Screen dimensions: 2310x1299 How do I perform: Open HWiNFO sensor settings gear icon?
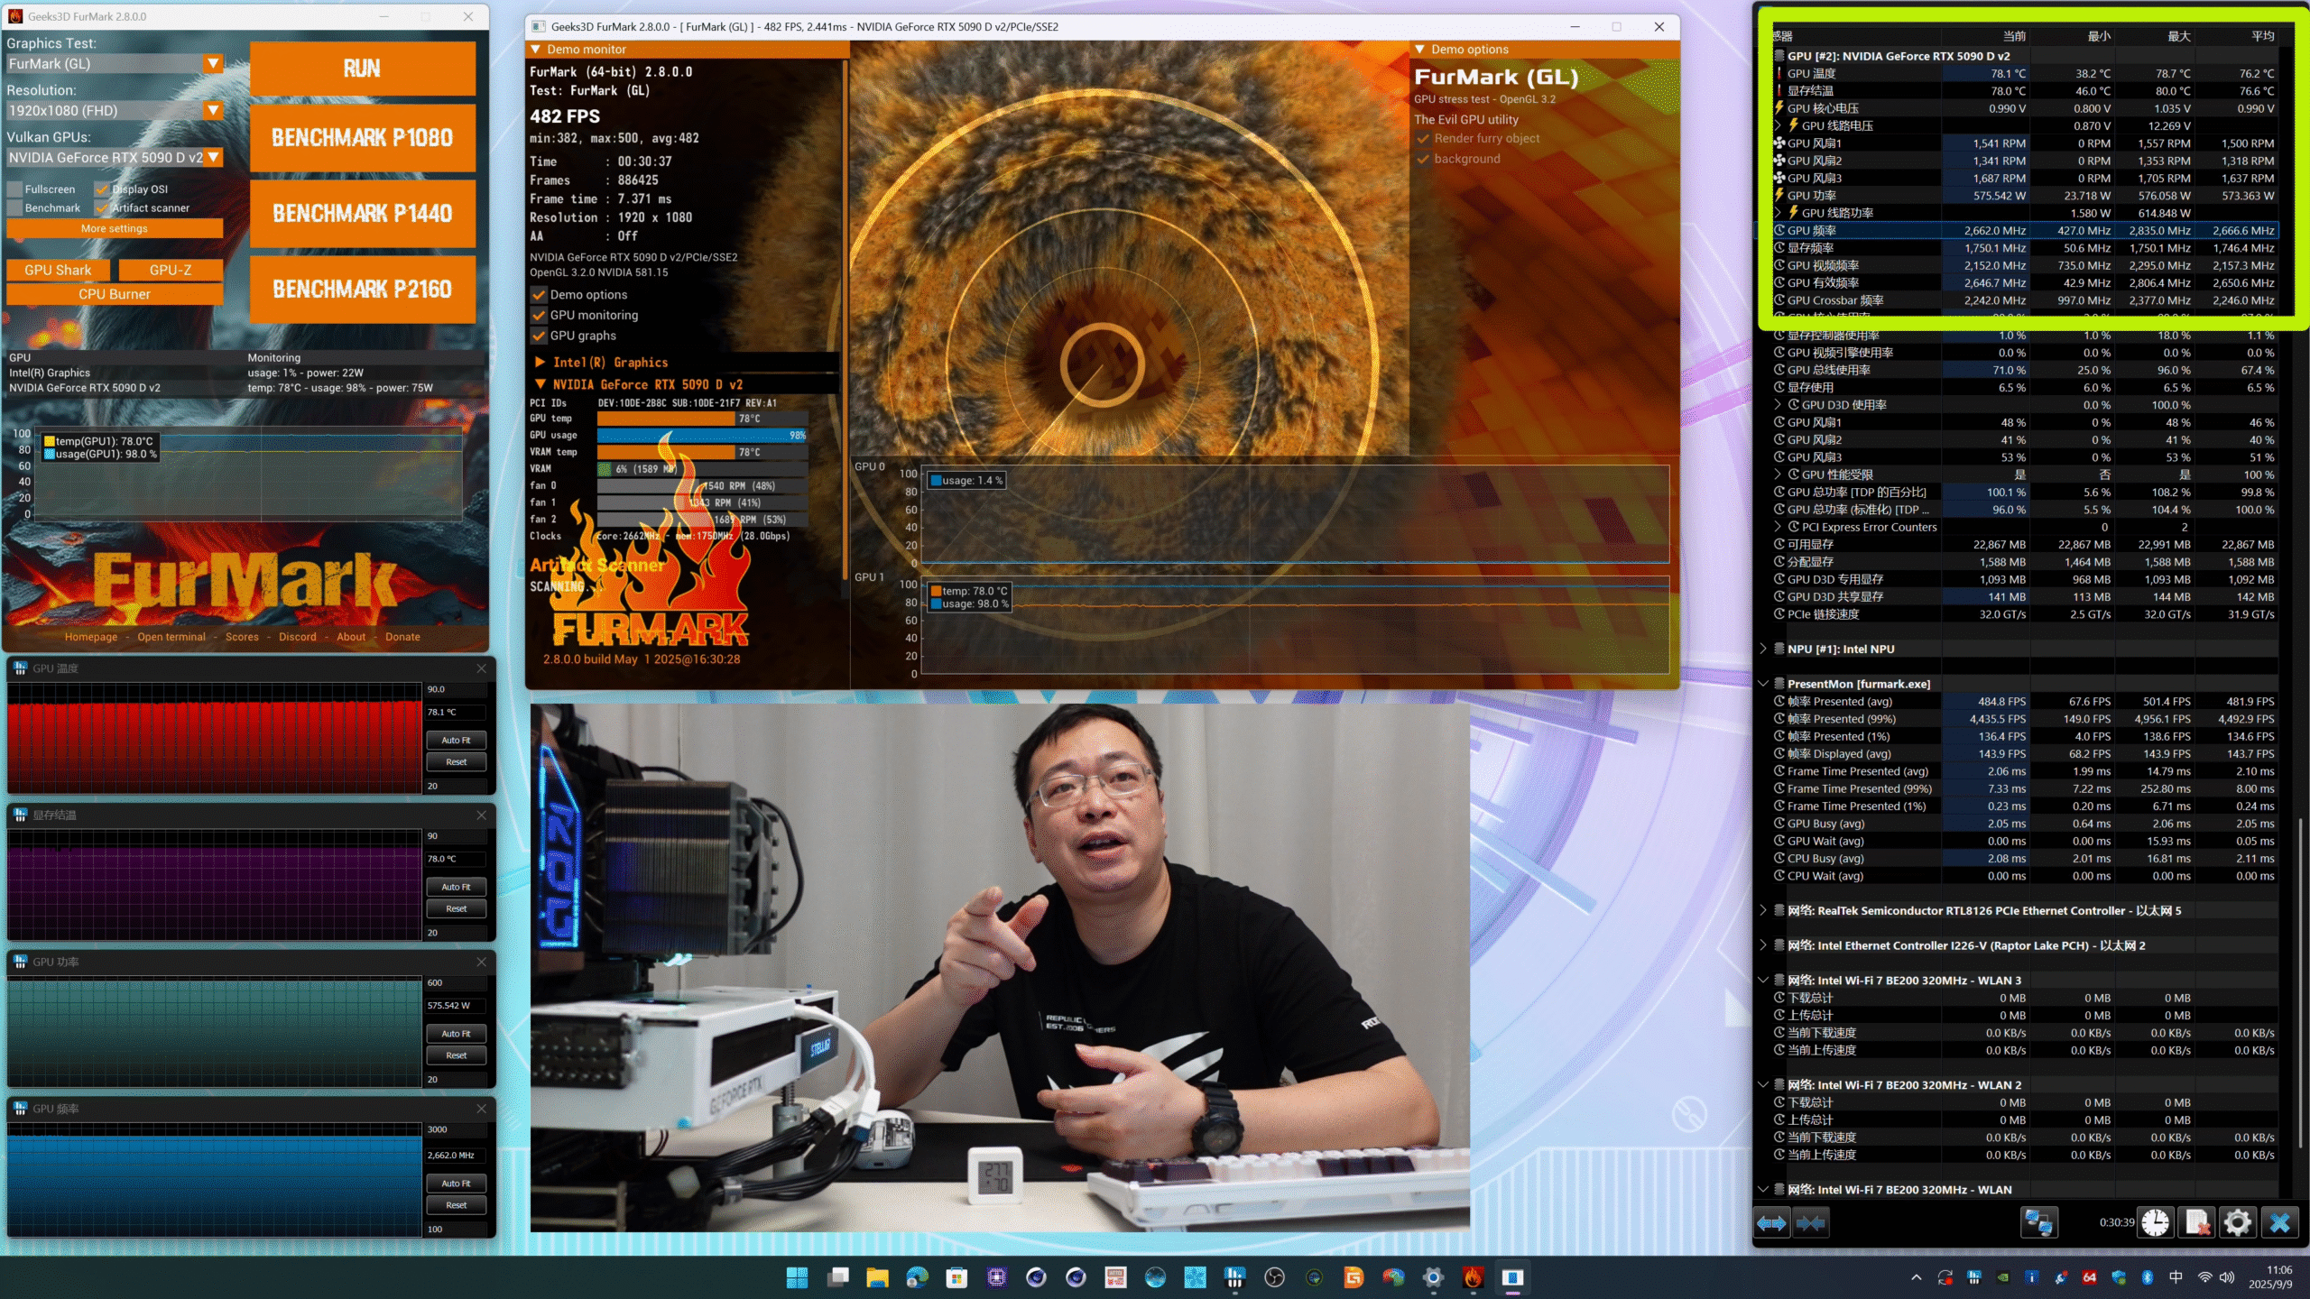click(x=2238, y=1223)
